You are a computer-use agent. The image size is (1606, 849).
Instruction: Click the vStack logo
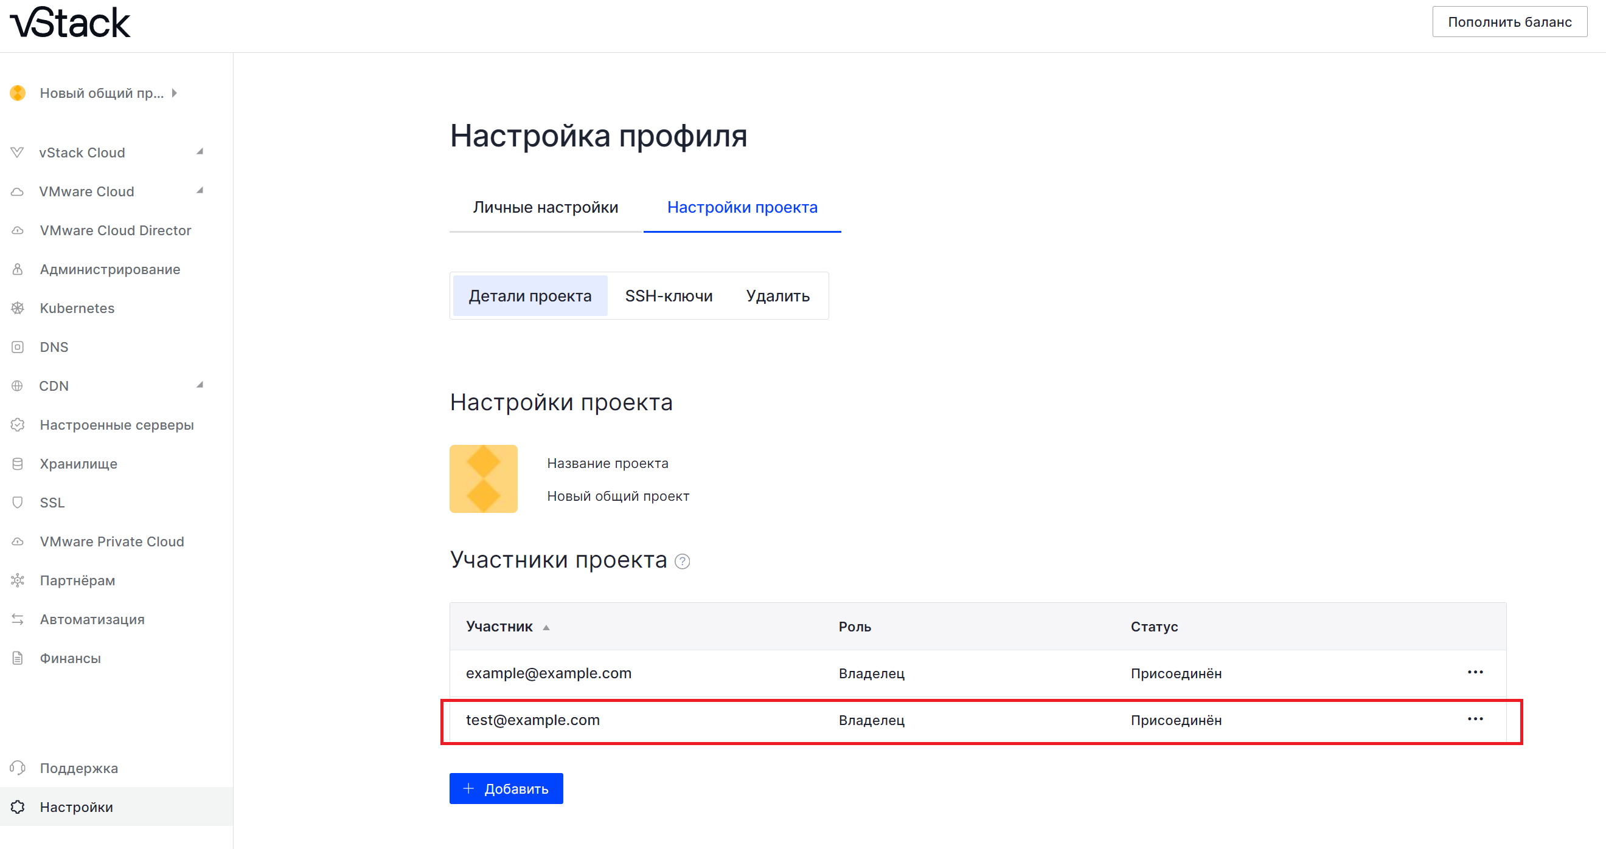tap(71, 23)
